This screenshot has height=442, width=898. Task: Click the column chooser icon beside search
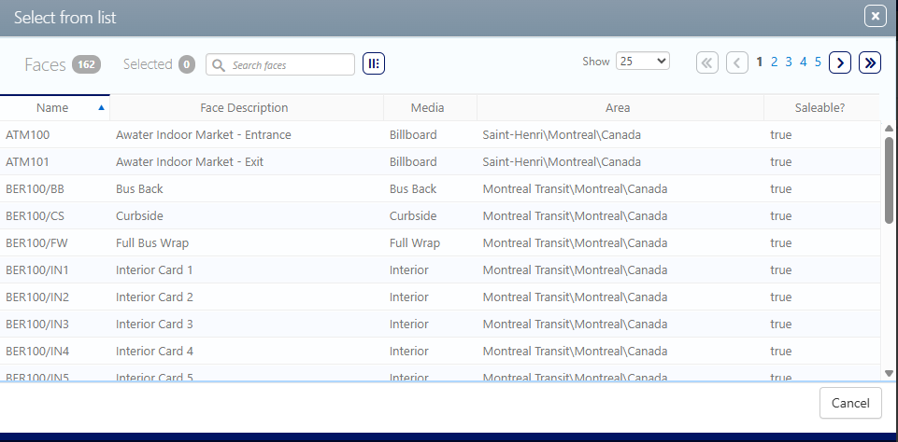374,63
